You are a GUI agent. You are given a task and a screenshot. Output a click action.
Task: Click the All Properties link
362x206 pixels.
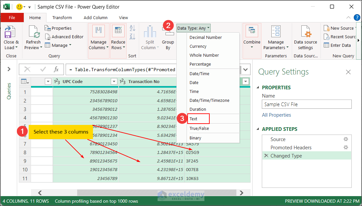(276, 115)
